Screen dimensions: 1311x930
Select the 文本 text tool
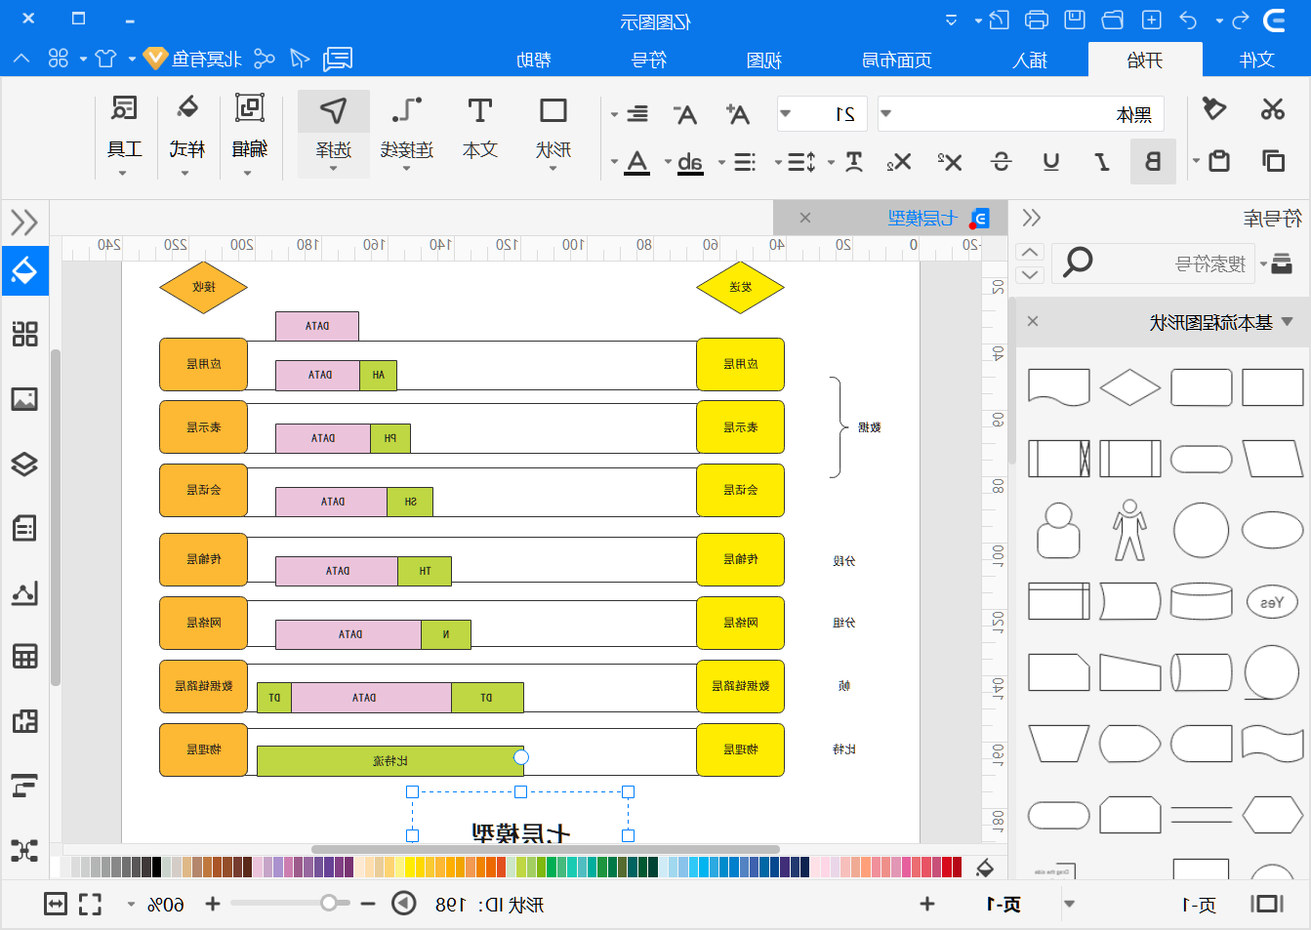479,128
